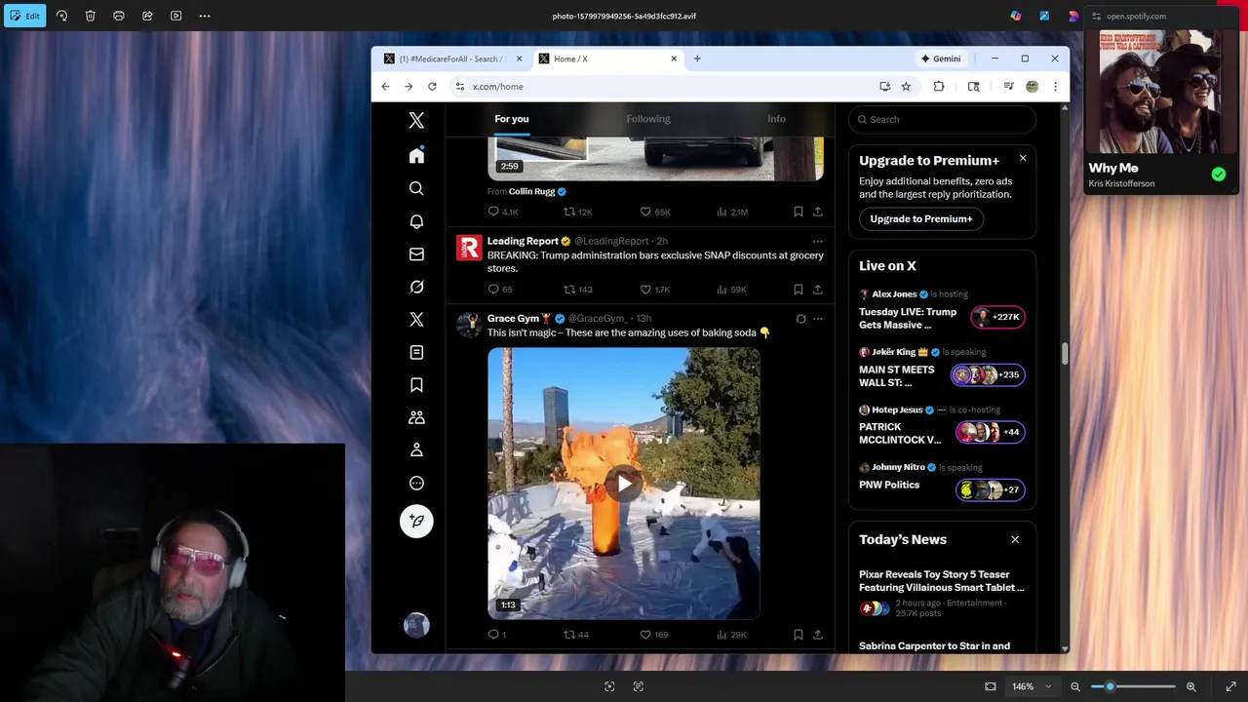Open the zoom percentage 146% dropdown
Image resolution: width=1248 pixels, height=702 pixels.
point(1033,686)
